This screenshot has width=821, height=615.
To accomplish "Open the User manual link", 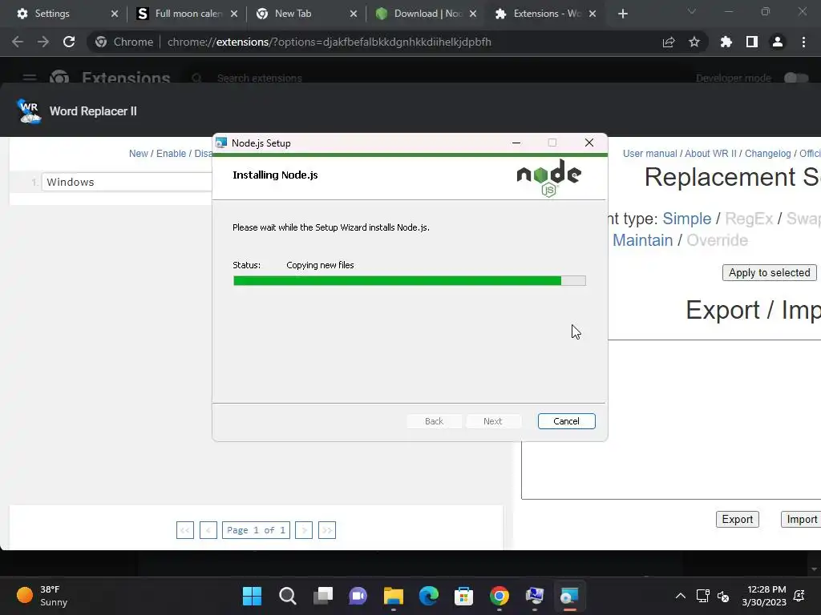I will coord(649,153).
